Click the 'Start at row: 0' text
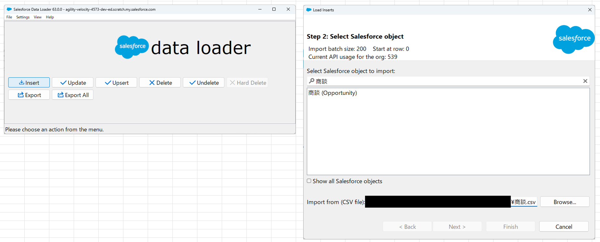 tap(391, 49)
